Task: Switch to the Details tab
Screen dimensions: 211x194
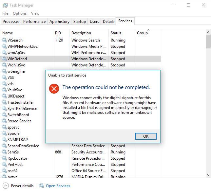Action: tap(108, 22)
